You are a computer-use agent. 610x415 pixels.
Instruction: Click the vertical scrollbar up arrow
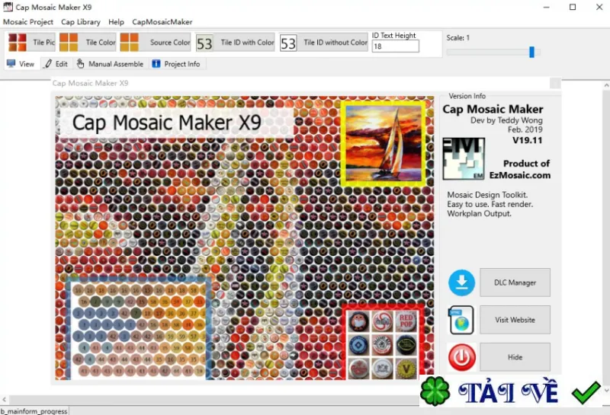coord(606,85)
